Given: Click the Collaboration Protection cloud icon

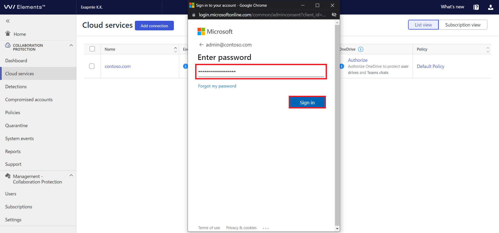Looking at the screenshot, I should coord(8,45).
